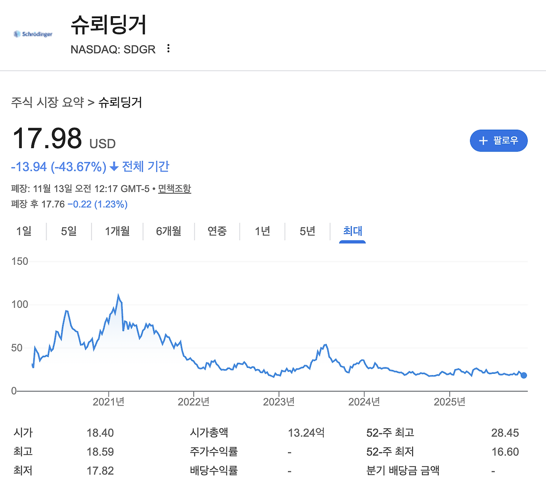Open the 면책조항 disclaimer link
The width and height of the screenshot is (546, 490).
[174, 189]
